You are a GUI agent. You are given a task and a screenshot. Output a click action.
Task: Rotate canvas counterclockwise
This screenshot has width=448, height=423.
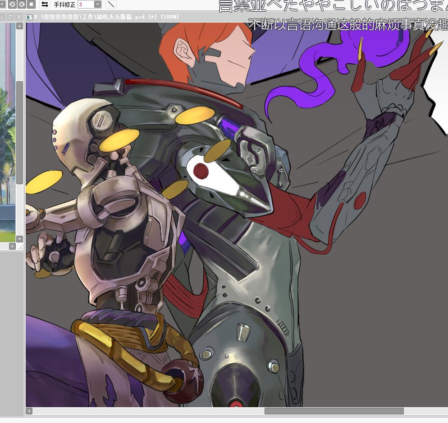pos(12,4)
